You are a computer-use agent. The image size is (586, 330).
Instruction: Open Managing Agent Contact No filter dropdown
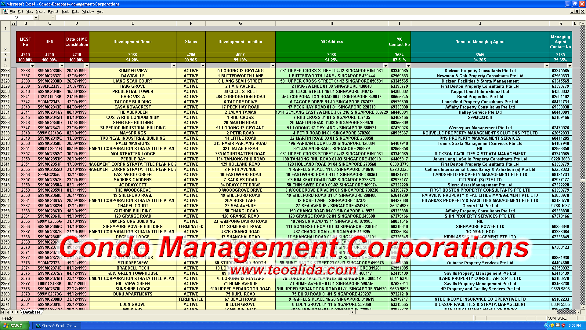[570, 66]
